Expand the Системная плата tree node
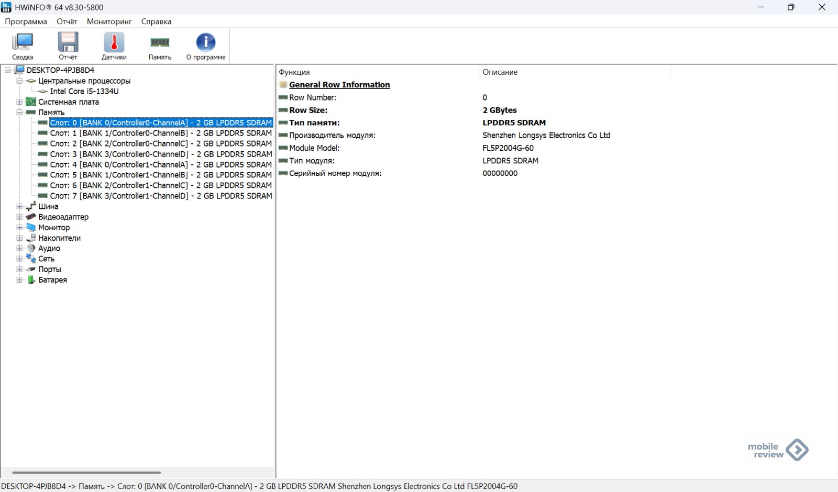This screenshot has height=492, width=838. [19, 102]
